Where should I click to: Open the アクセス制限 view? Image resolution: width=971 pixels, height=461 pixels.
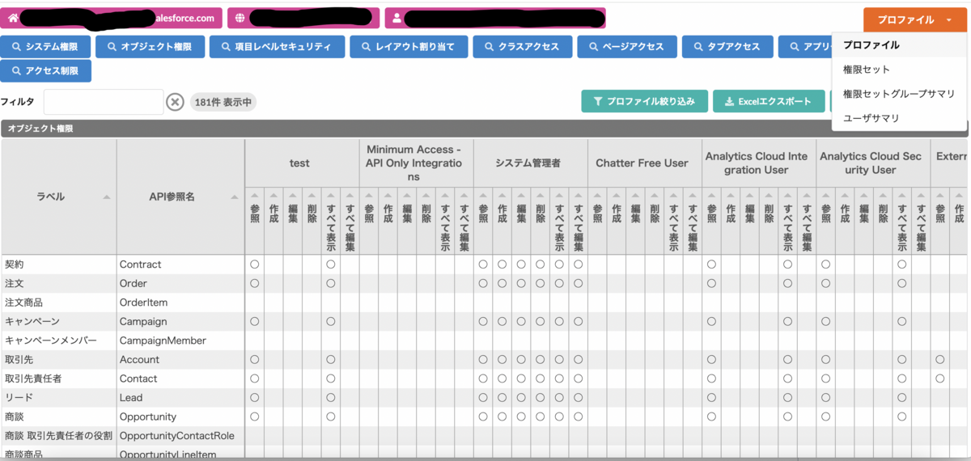(45, 71)
